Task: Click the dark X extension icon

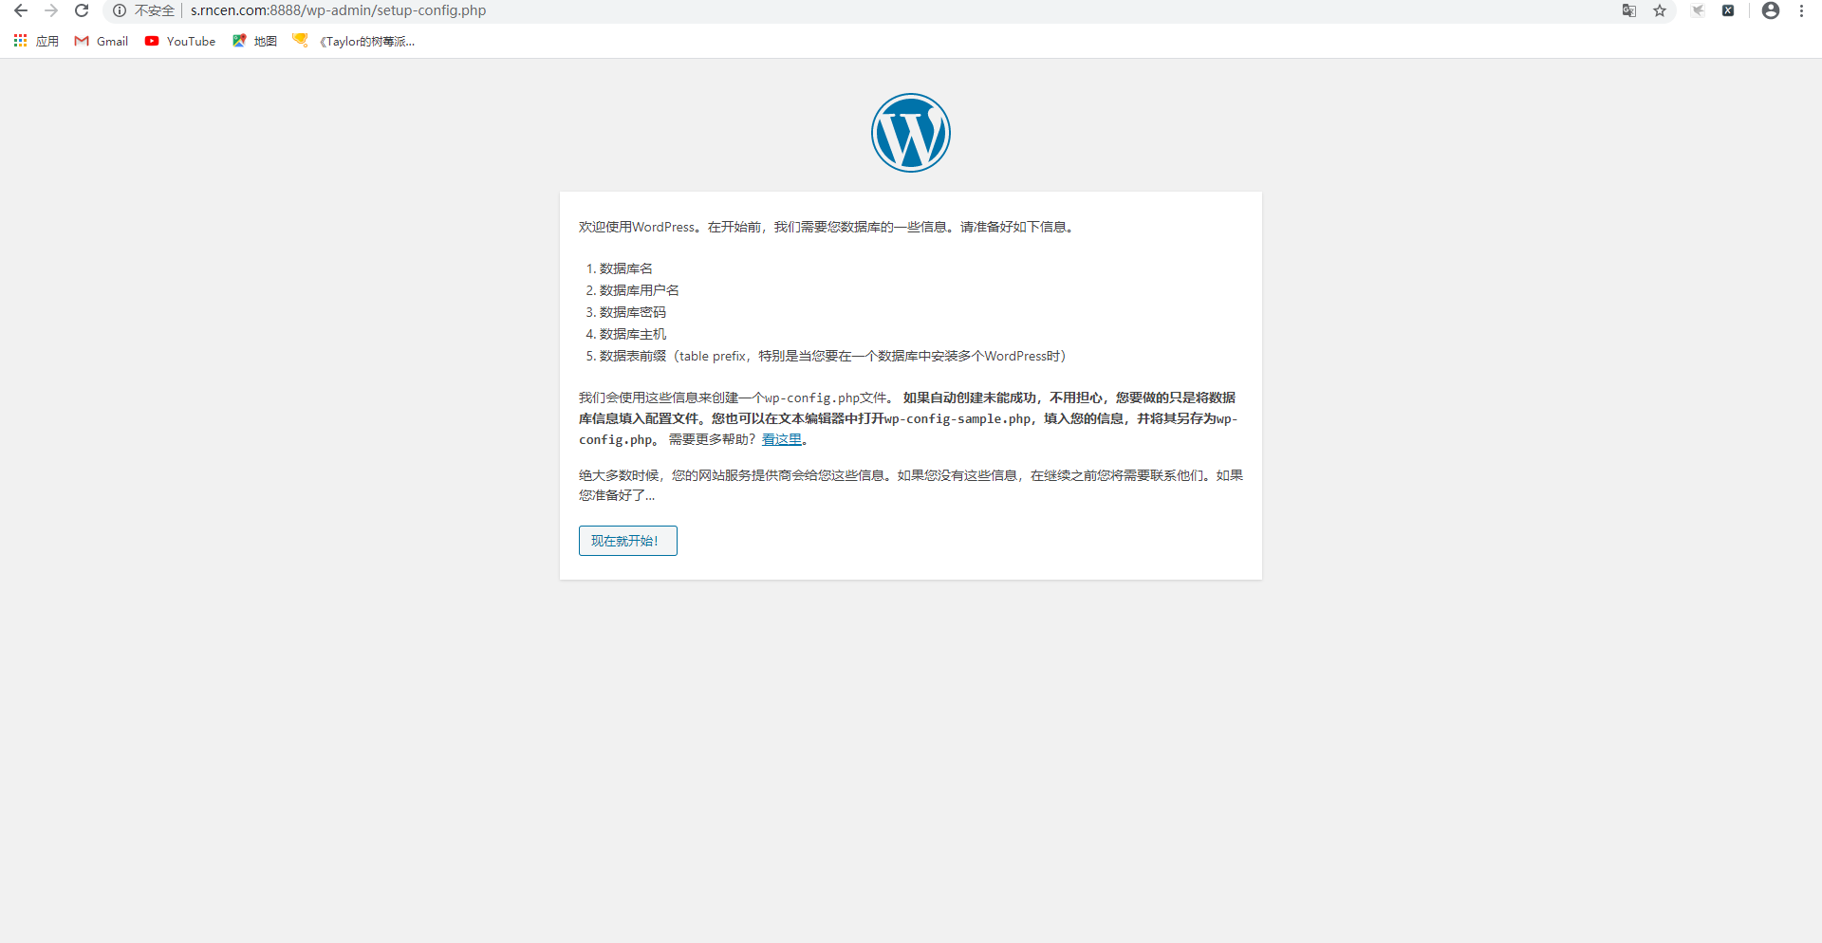Action: [x=1728, y=10]
